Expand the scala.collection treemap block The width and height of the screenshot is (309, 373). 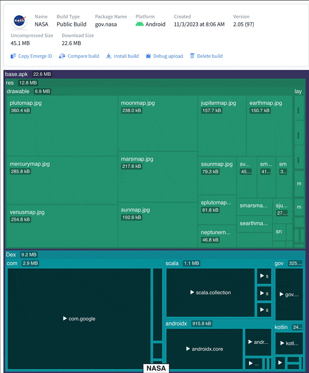coord(210,292)
